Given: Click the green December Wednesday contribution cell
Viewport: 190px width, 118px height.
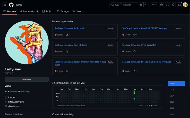Looking at the screenshot, I should [x=84, y=97].
